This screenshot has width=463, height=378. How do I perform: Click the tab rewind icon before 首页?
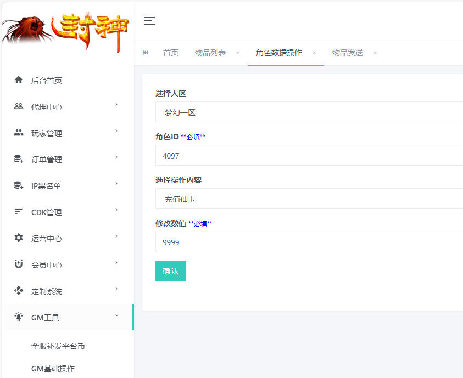pyautogui.click(x=145, y=53)
